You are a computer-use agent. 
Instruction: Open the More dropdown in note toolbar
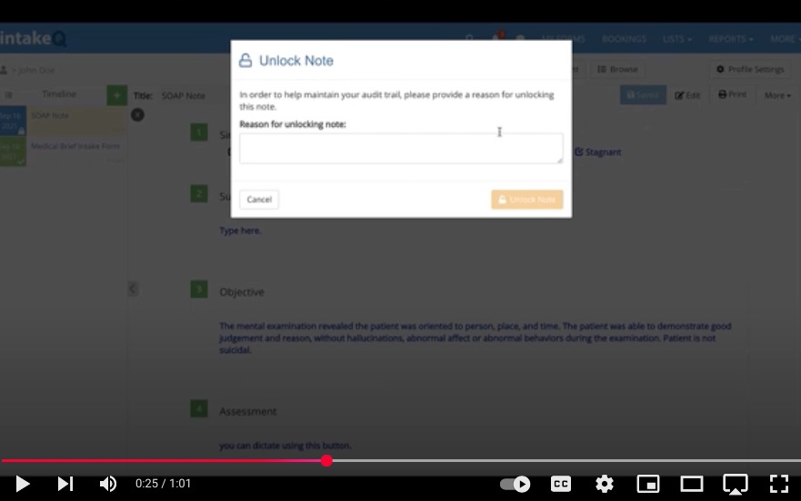coord(777,95)
